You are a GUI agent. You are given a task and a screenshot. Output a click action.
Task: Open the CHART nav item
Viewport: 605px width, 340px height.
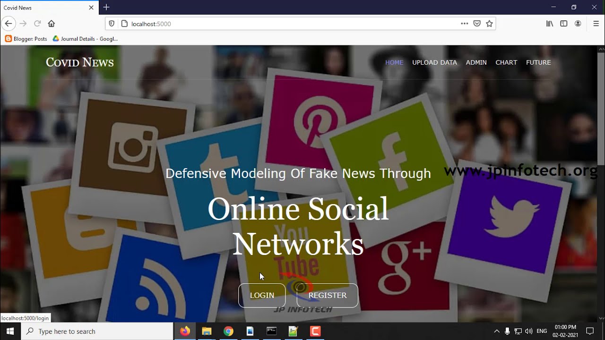pos(506,62)
